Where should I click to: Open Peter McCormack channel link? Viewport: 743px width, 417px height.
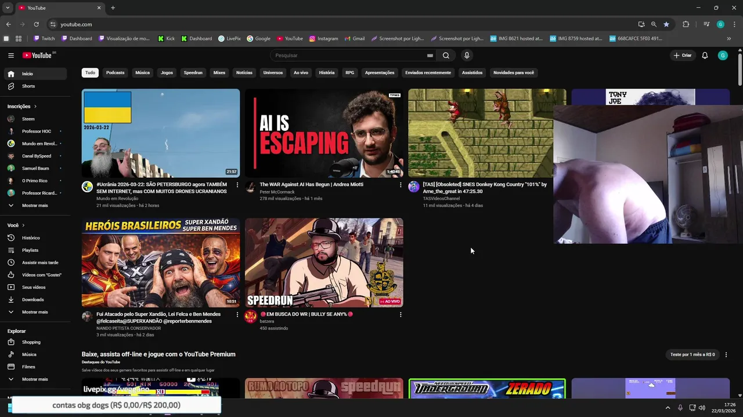(277, 192)
